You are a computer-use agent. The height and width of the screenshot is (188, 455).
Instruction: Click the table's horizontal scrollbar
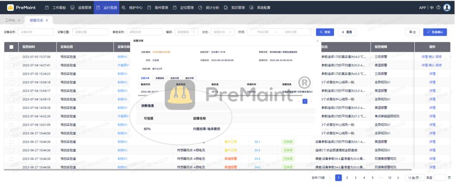pos(208,169)
